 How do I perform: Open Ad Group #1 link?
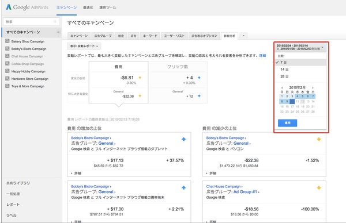point(245,192)
